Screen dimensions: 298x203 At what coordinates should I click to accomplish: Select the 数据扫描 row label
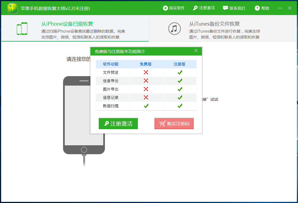110,106
